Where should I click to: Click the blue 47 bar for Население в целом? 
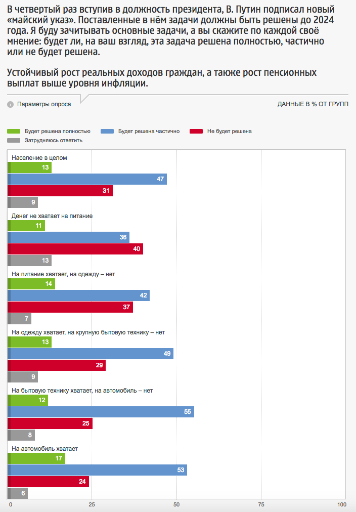pyautogui.click(x=88, y=179)
